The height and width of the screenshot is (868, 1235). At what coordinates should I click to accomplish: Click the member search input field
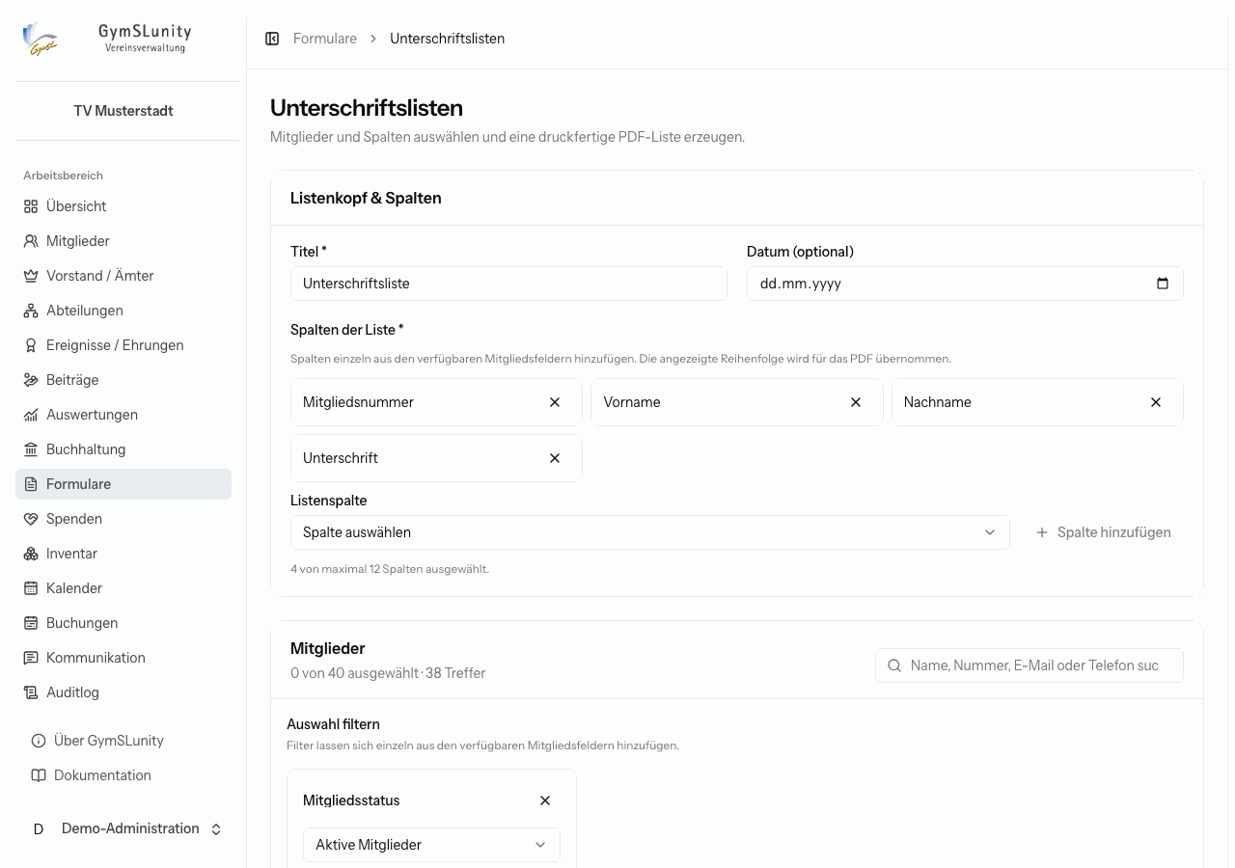[1029, 665]
